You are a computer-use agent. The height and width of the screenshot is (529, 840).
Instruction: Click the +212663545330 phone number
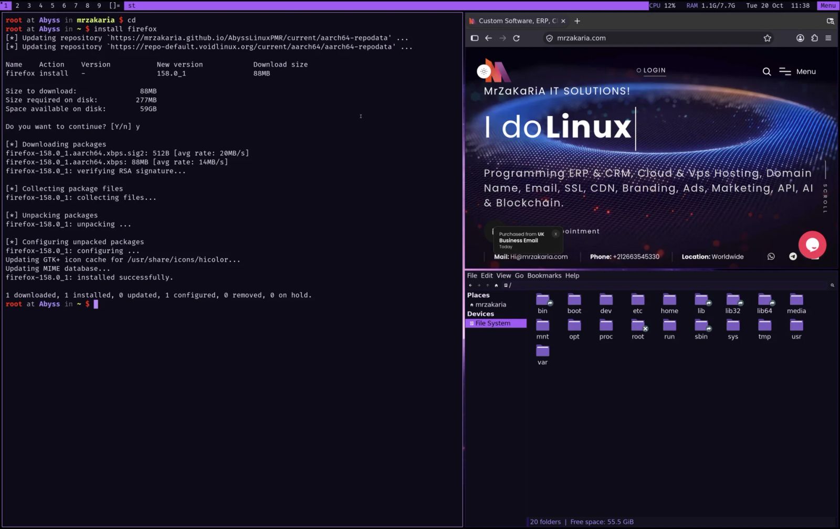[x=636, y=257]
